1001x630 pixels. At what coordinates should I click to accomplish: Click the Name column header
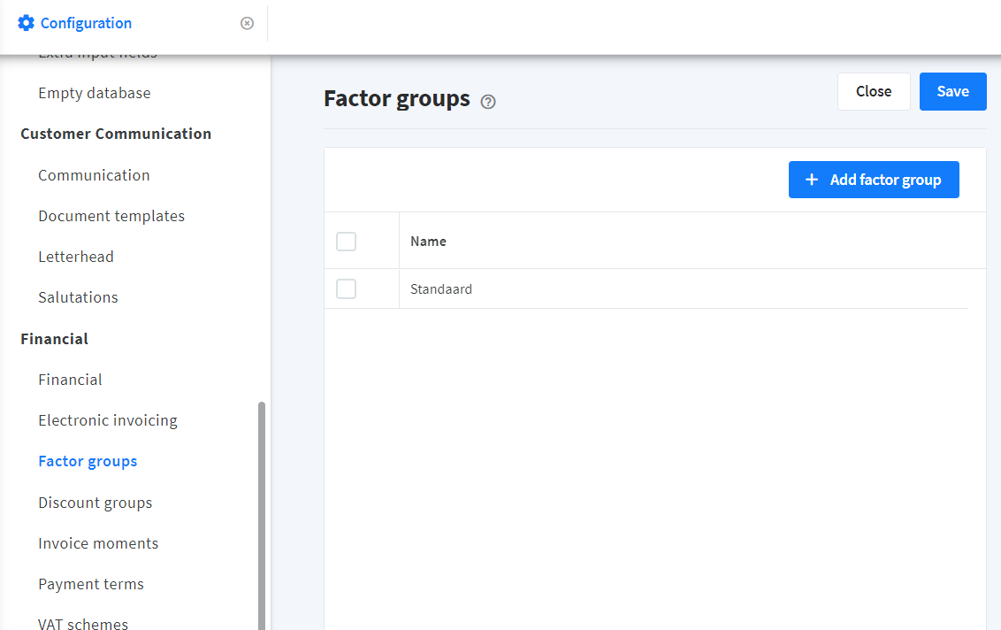coord(428,242)
